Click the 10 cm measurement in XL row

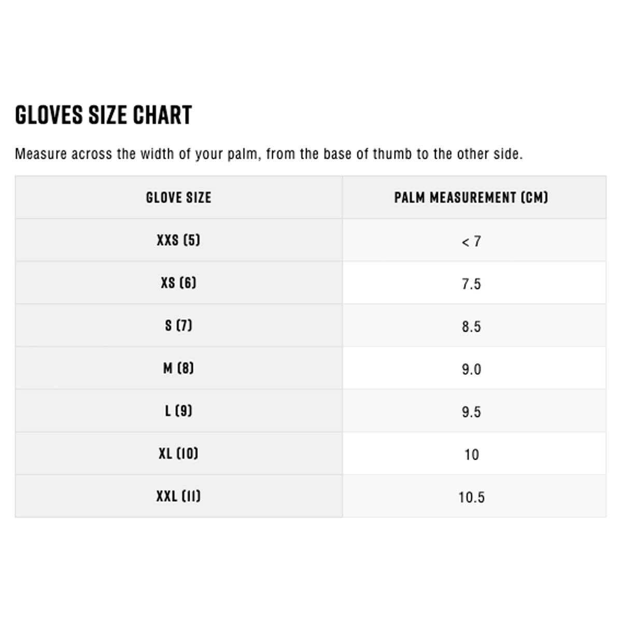tap(471, 455)
